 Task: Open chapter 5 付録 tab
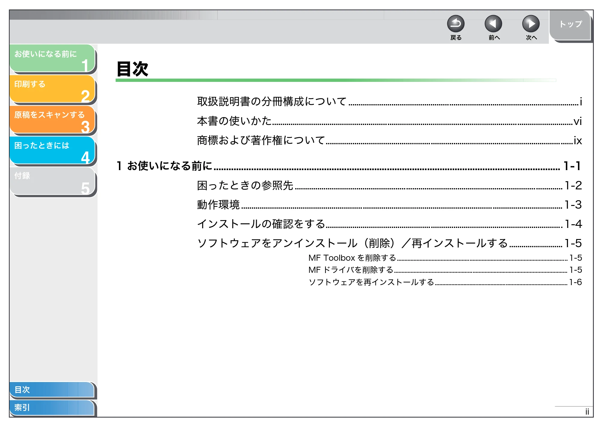(52, 181)
